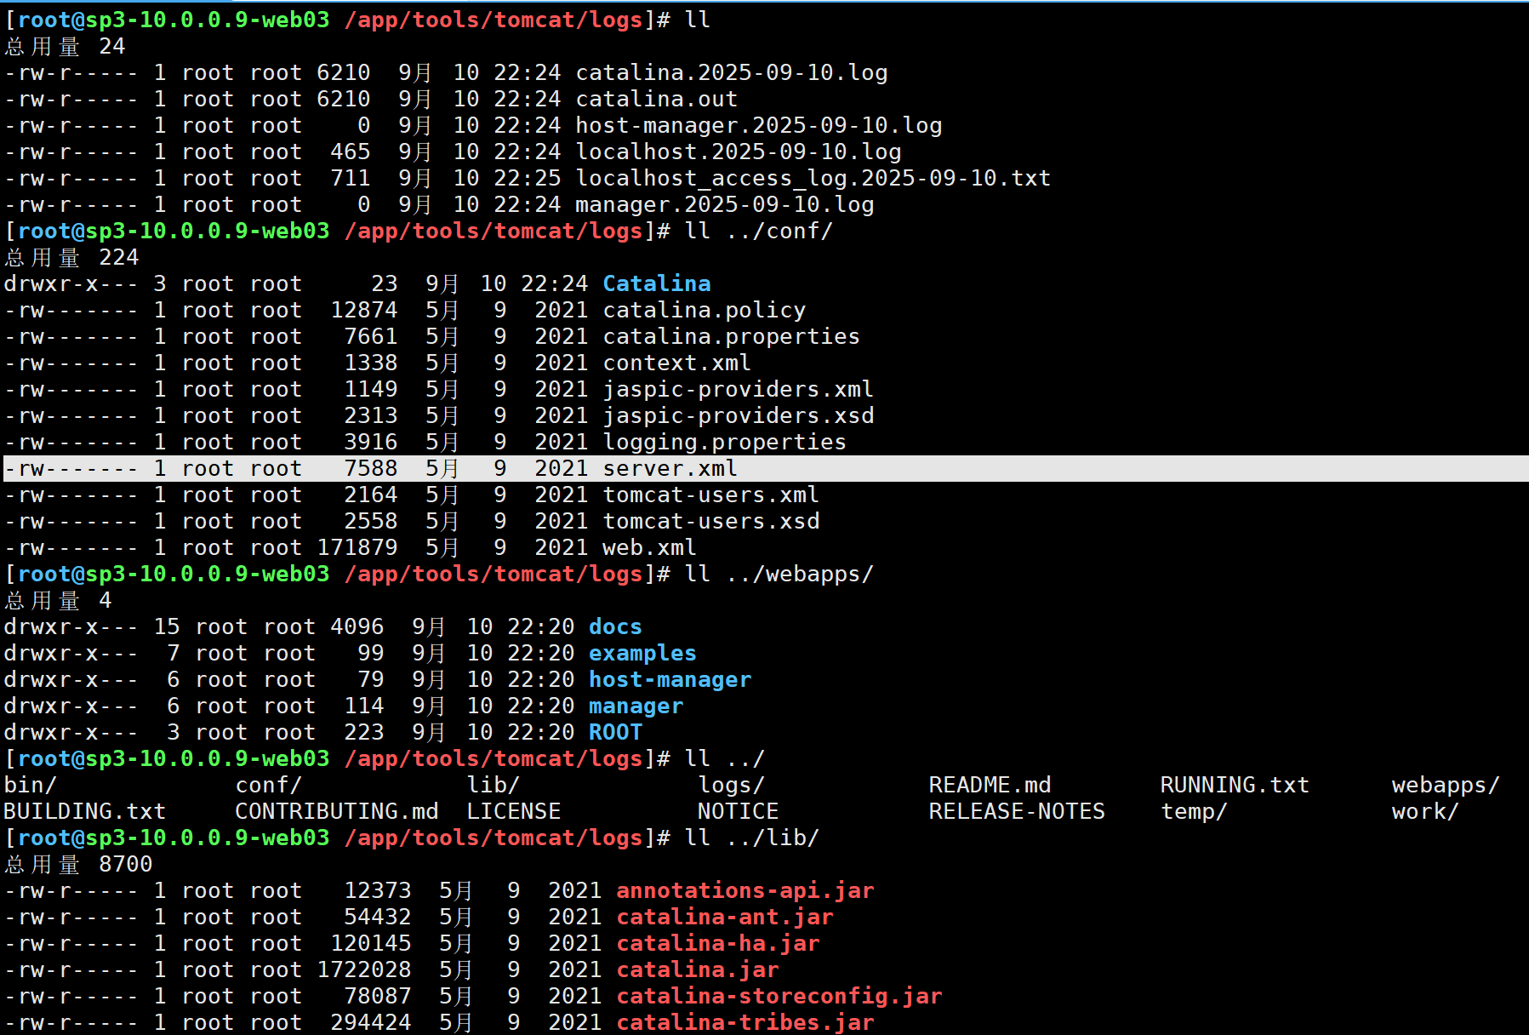
Task: Select catalina.policy file name
Action: (x=705, y=310)
